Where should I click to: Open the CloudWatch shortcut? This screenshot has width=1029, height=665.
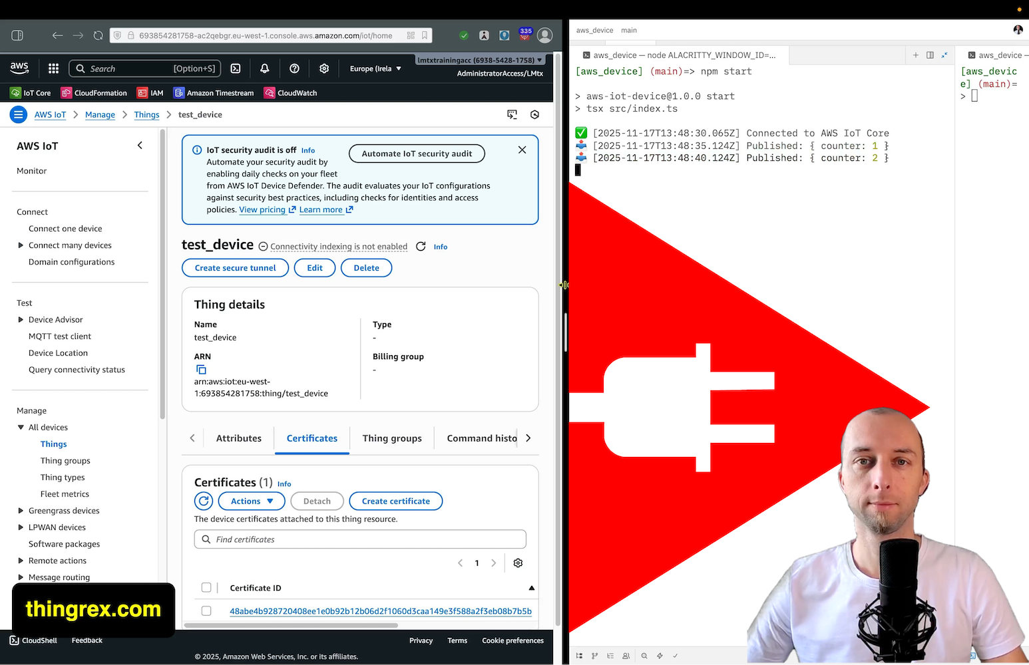click(x=290, y=92)
